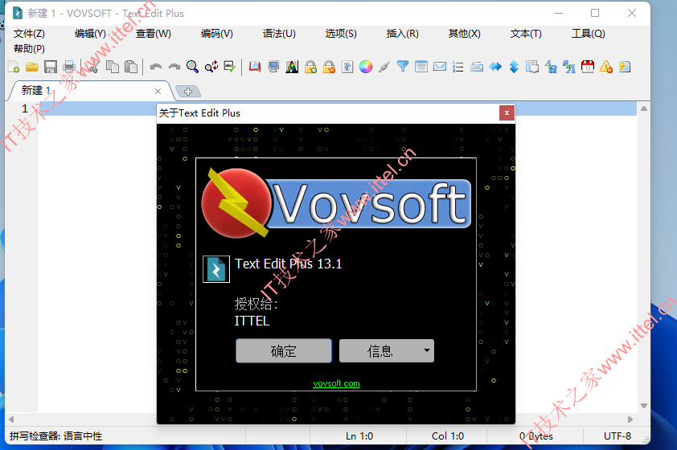Open the 编码(V) menu
The height and width of the screenshot is (450, 677).
point(217,34)
